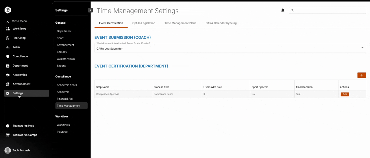Open the notifications bell
The image size is (370, 158).
[x=283, y=10]
